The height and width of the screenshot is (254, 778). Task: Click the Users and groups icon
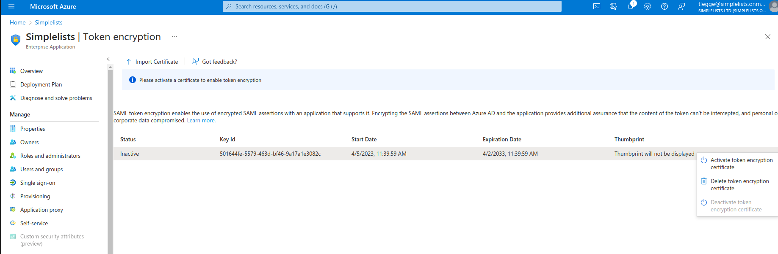coord(13,169)
